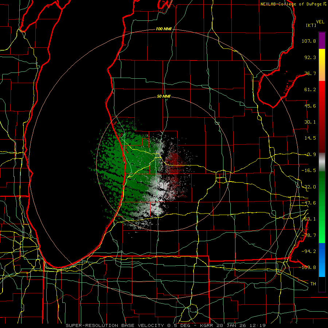Click the 92.3 velocity scale value
Image resolution: width=328 pixels, height=328 pixels.
click(x=310, y=57)
